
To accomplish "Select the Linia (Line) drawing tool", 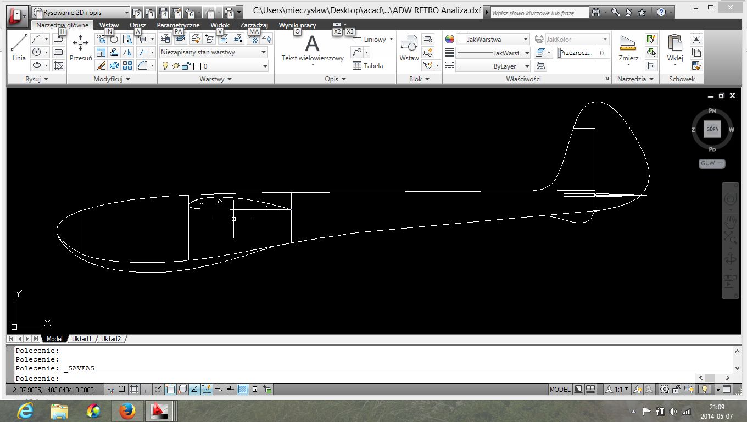I will pos(19,47).
